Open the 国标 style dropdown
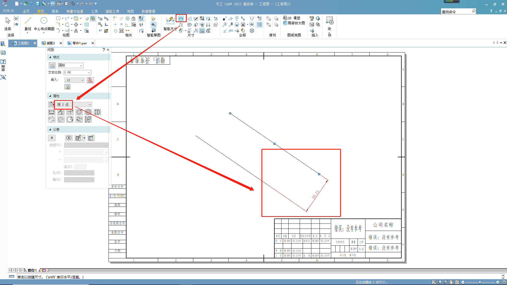 (x=71, y=65)
